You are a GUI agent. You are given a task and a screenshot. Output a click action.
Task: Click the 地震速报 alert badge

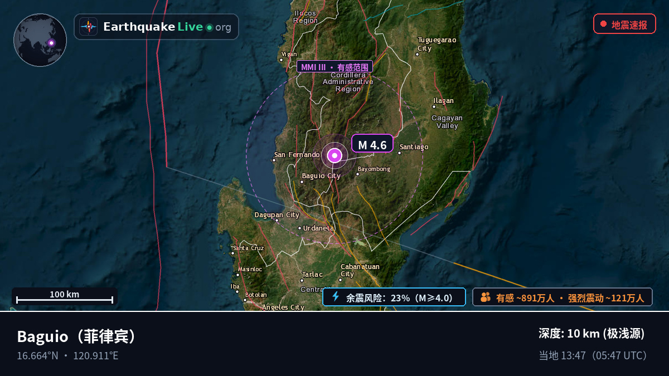(624, 24)
